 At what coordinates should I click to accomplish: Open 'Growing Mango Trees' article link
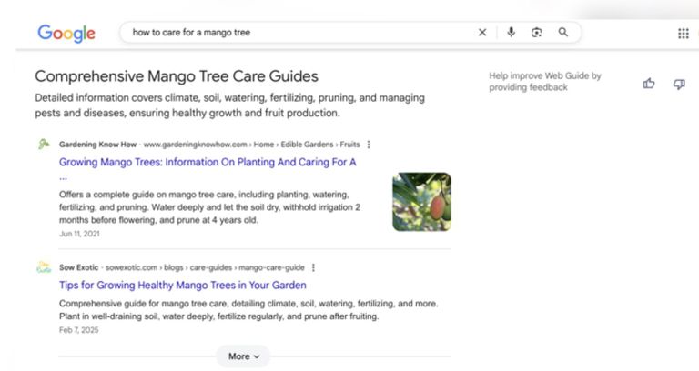(x=208, y=162)
